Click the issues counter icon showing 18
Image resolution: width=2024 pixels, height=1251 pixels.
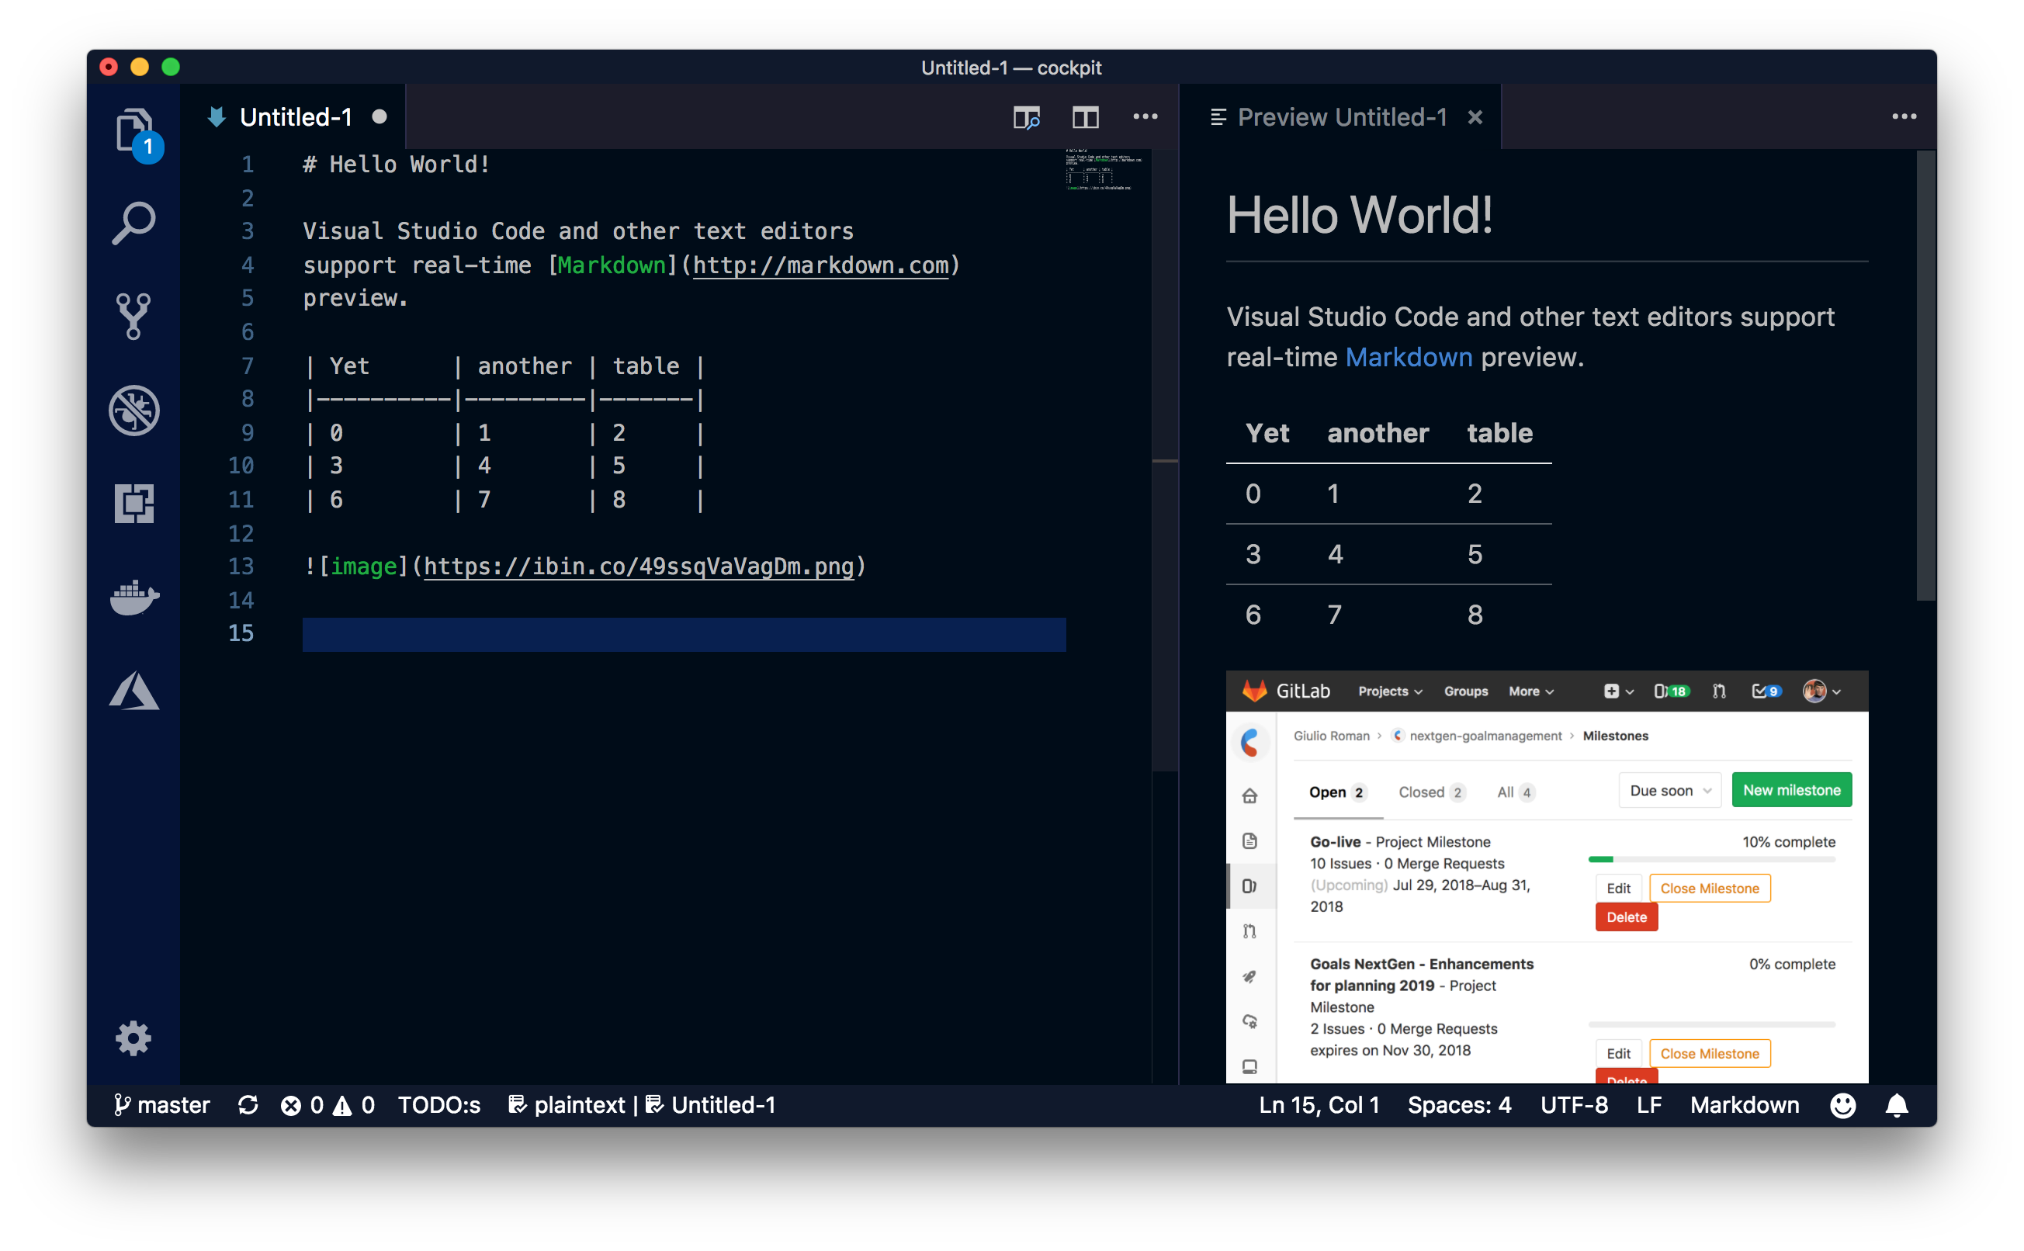tap(1672, 691)
